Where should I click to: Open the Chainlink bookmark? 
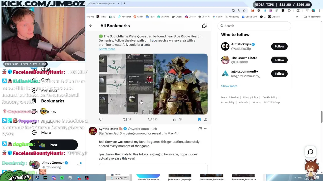click(x=163, y=17)
